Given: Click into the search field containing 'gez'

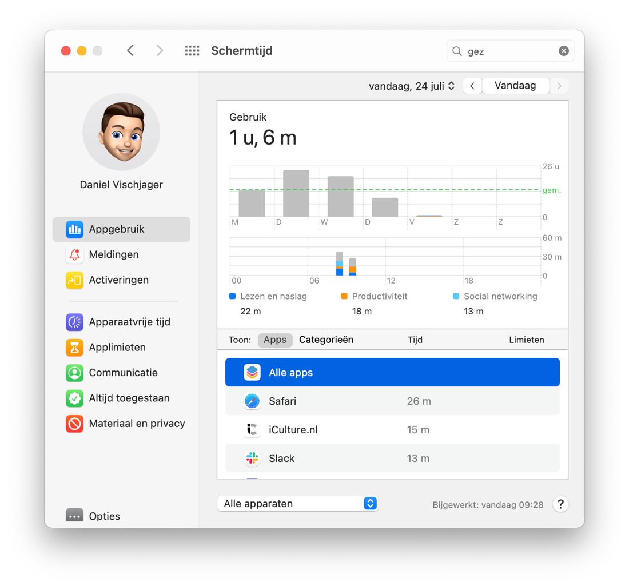Looking at the screenshot, I should tap(510, 51).
